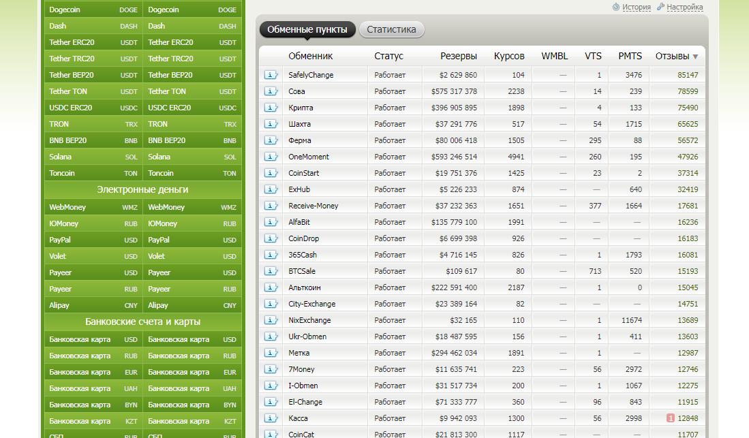
Task: Open info icon for SafelyChange
Action: pos(271,75)
